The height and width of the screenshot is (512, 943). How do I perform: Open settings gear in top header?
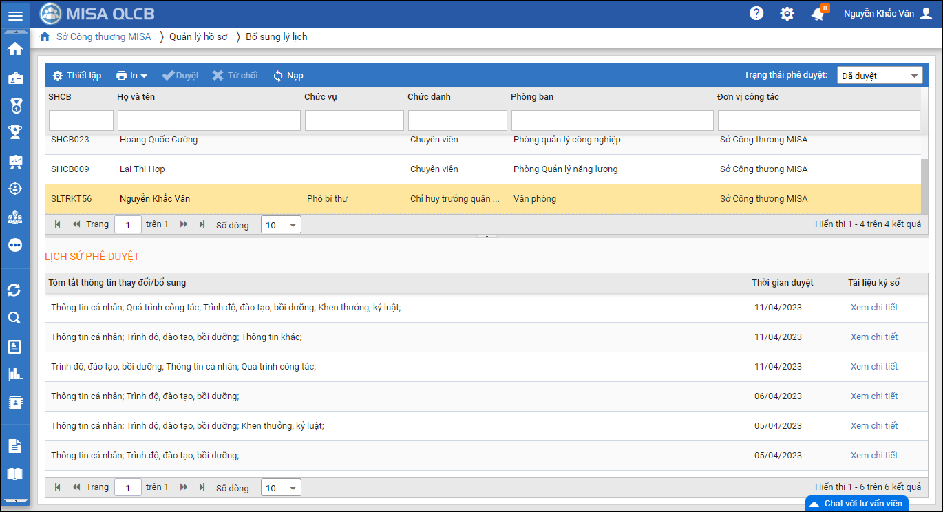[x=787, y=14]
